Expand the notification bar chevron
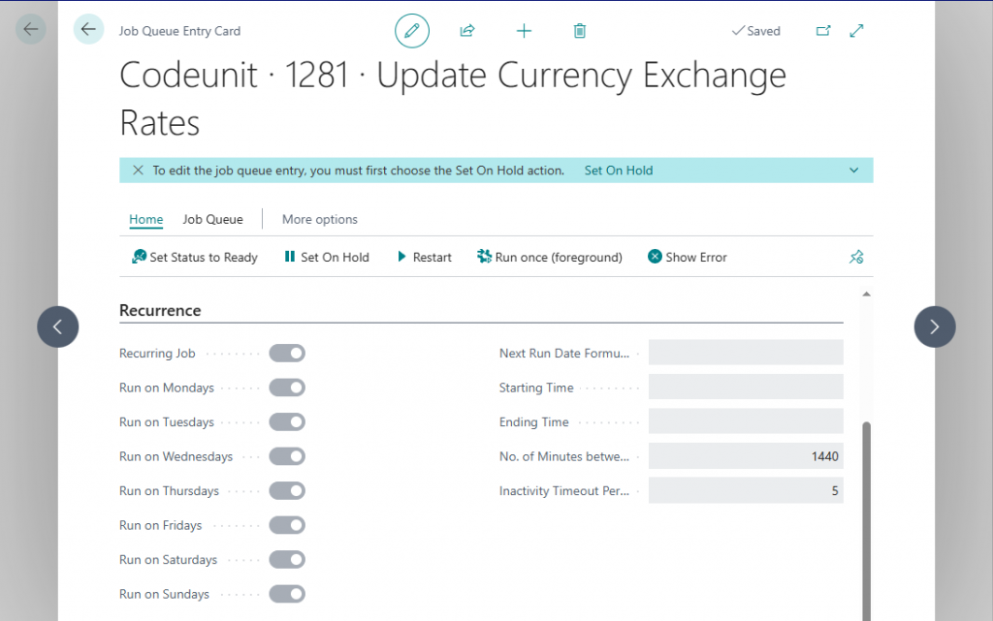 tap(853, 171)
